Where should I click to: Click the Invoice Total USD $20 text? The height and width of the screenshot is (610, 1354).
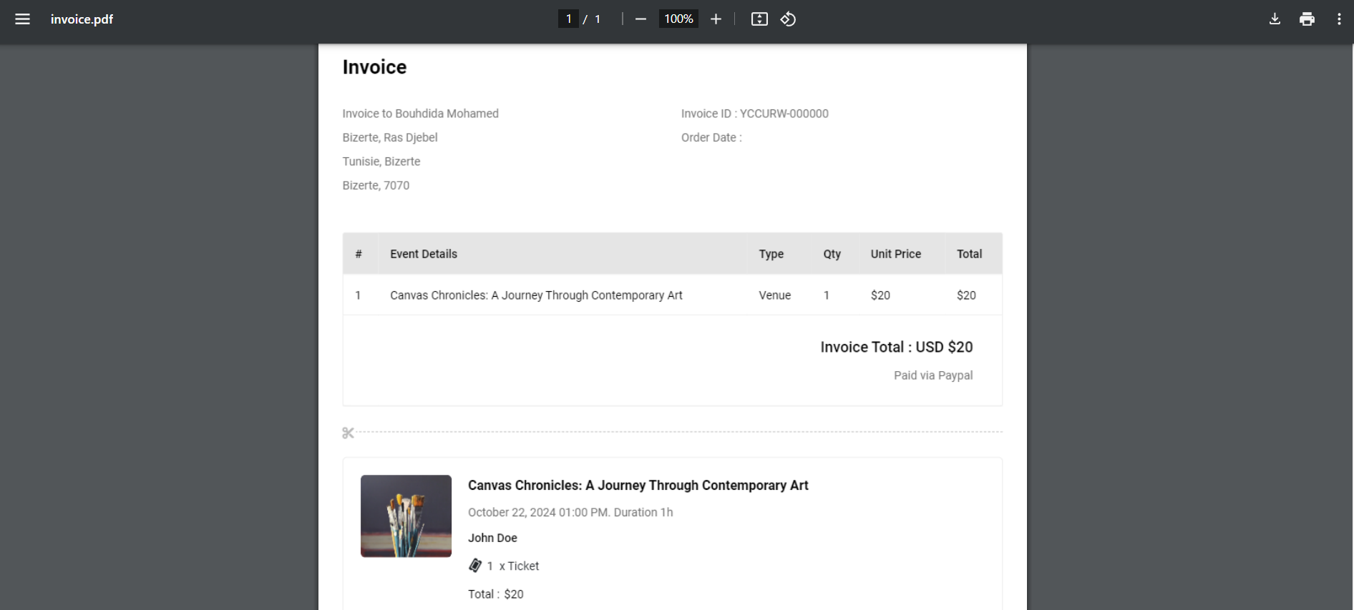coord(896,347)
